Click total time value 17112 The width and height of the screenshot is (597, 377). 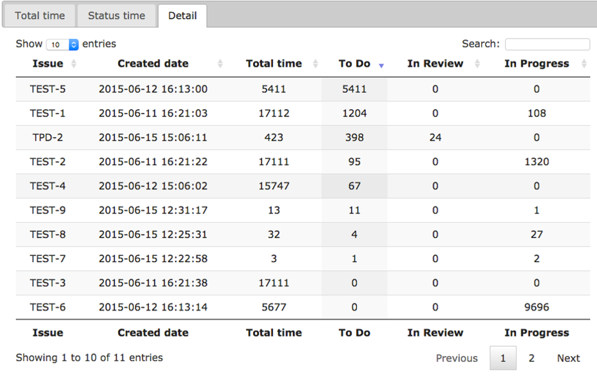[x=274, y=113]
